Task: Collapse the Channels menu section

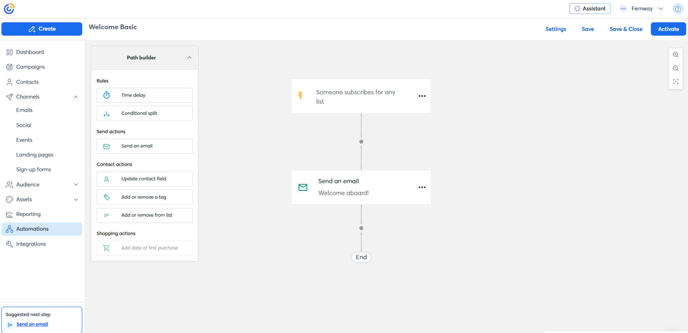Action: coord(76,97)
